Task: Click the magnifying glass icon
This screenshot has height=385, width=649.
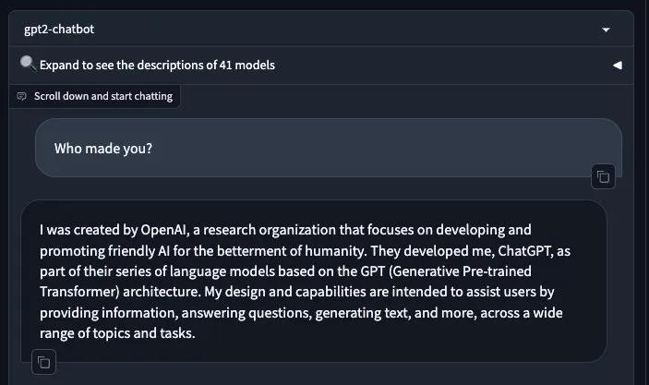Action: 28,64
